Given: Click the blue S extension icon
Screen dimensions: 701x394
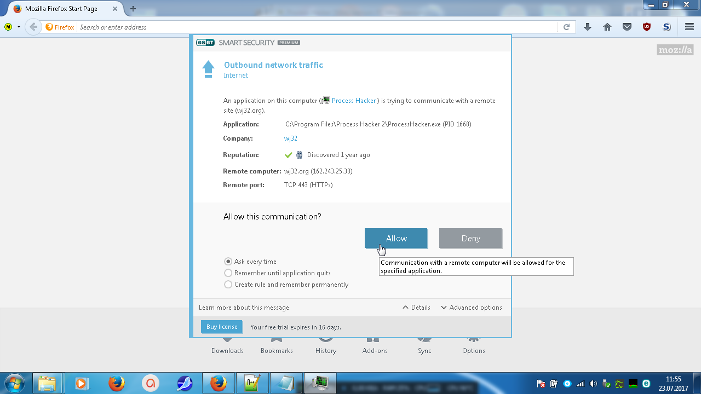Looking at the screenshot, I should (666, 27).
